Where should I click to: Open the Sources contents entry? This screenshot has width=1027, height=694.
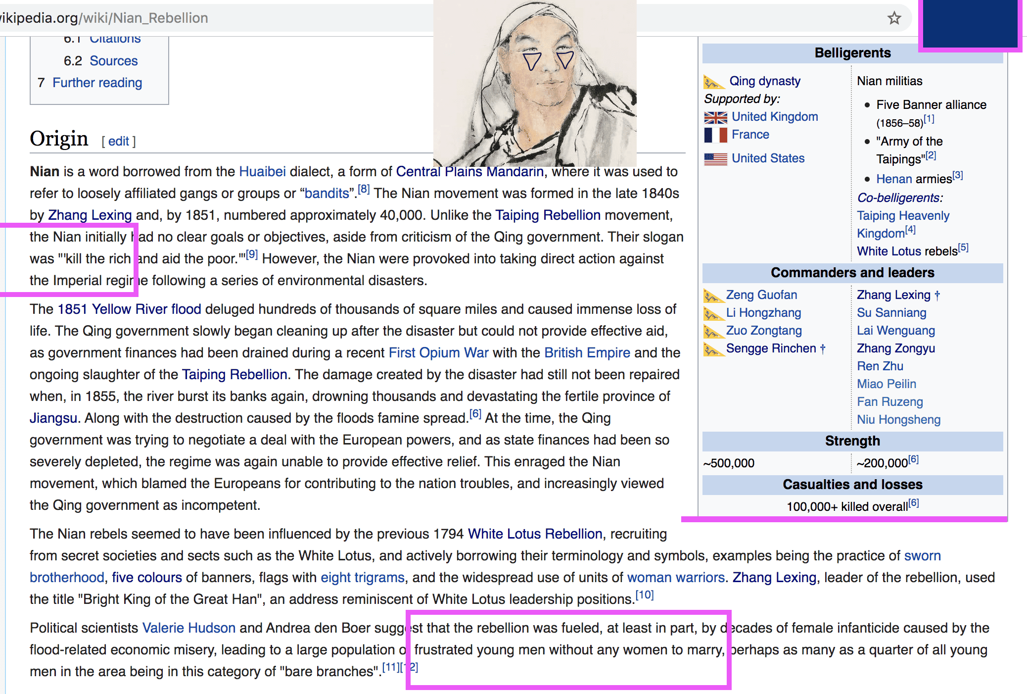tap(113, 61)
